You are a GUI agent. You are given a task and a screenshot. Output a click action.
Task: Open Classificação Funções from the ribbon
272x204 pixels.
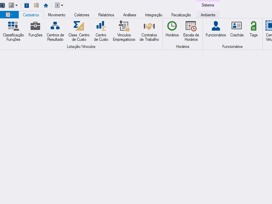13,31
